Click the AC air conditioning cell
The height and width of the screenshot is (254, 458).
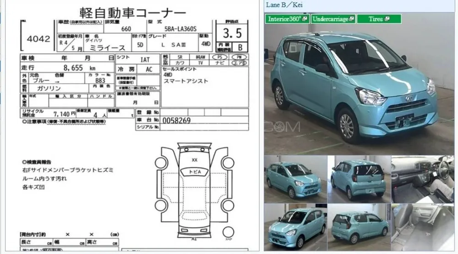(149, 70)
